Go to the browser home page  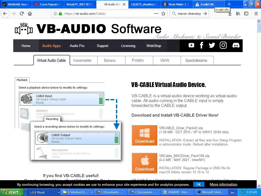click(x=30, y=14)
